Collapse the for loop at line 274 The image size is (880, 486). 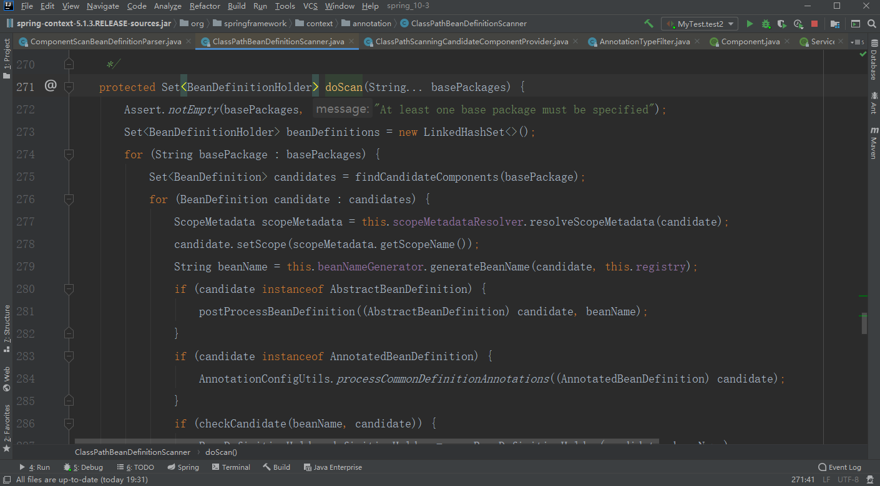point(69,154)
